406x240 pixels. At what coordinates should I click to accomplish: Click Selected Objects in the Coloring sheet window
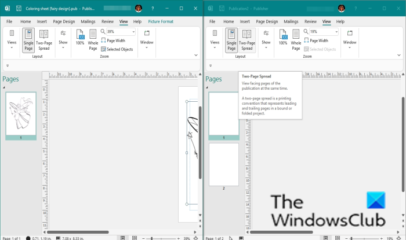[x=117, y=49]
